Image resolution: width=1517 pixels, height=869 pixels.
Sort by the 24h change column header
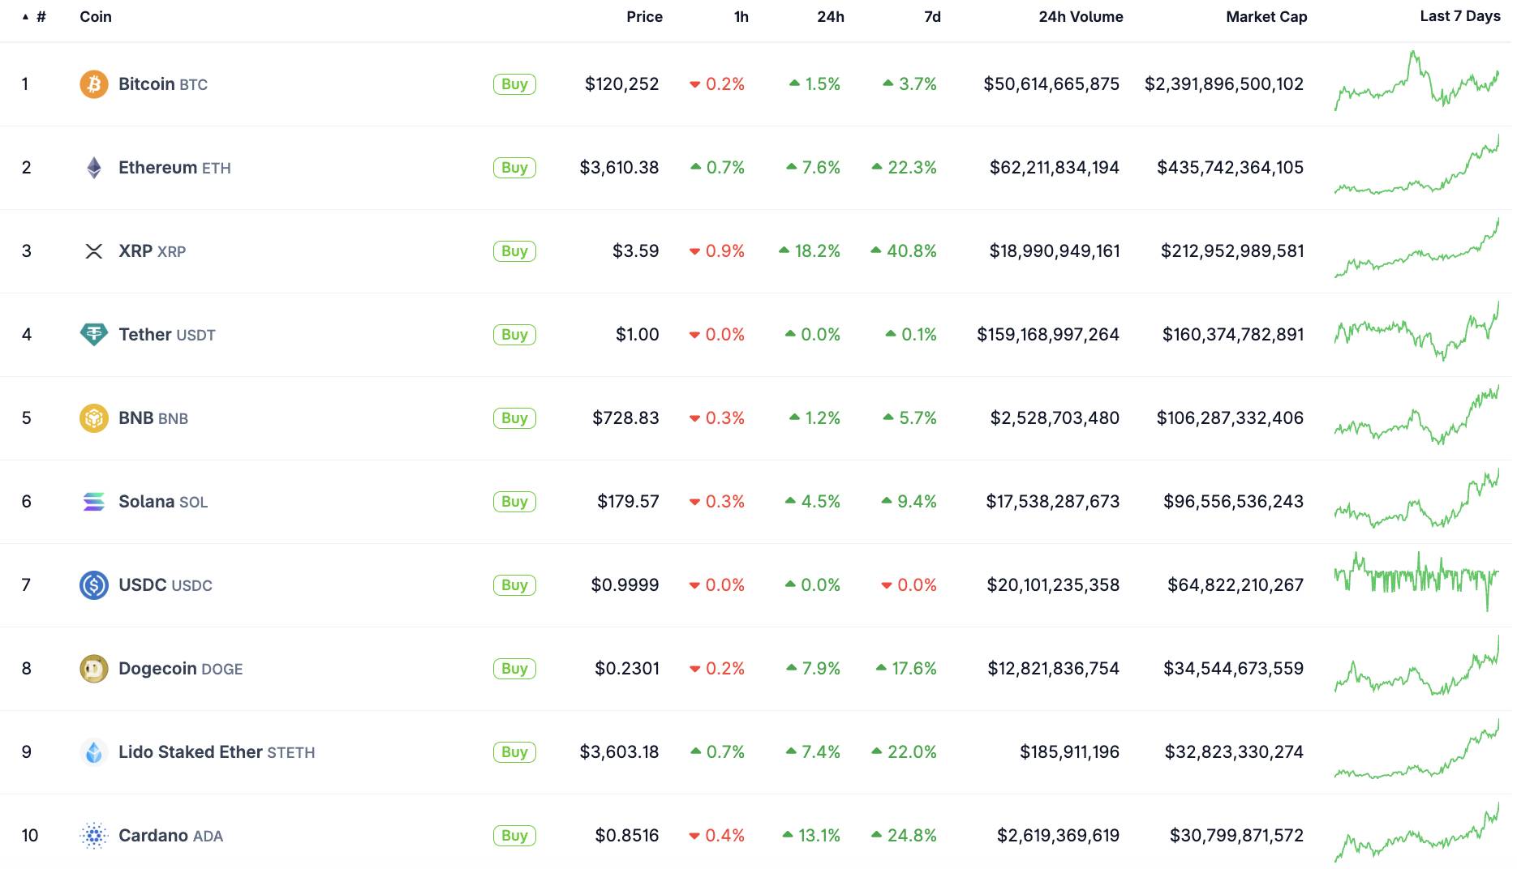pos(831,17)
